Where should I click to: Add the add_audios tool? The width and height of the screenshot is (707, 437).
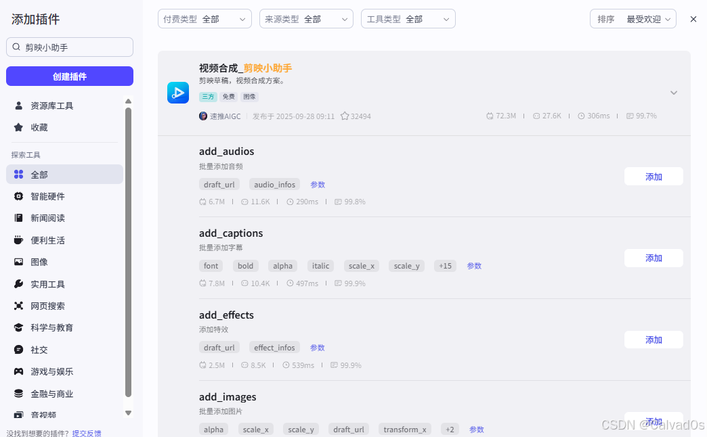coord(654,177)
